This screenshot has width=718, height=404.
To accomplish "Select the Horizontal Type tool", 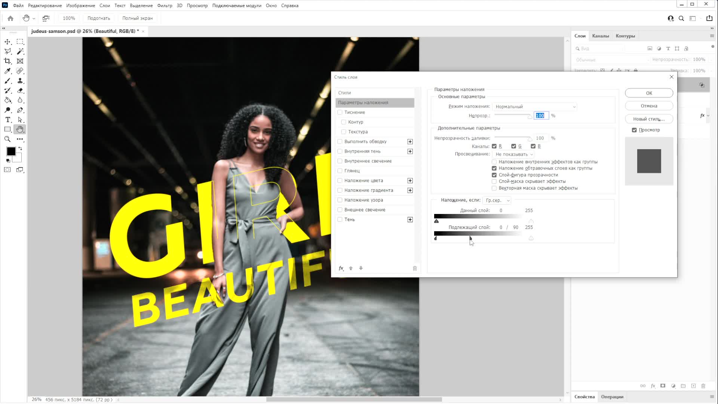I will coord(7,120).
